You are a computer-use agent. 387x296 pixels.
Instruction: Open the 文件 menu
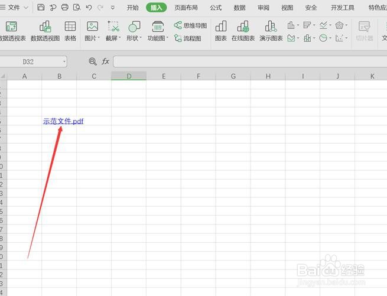click(14, 8)
